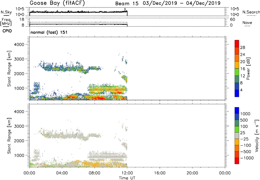Click the "-100" label on Velocity colorbar
The image size is (260, 180).
246,145
